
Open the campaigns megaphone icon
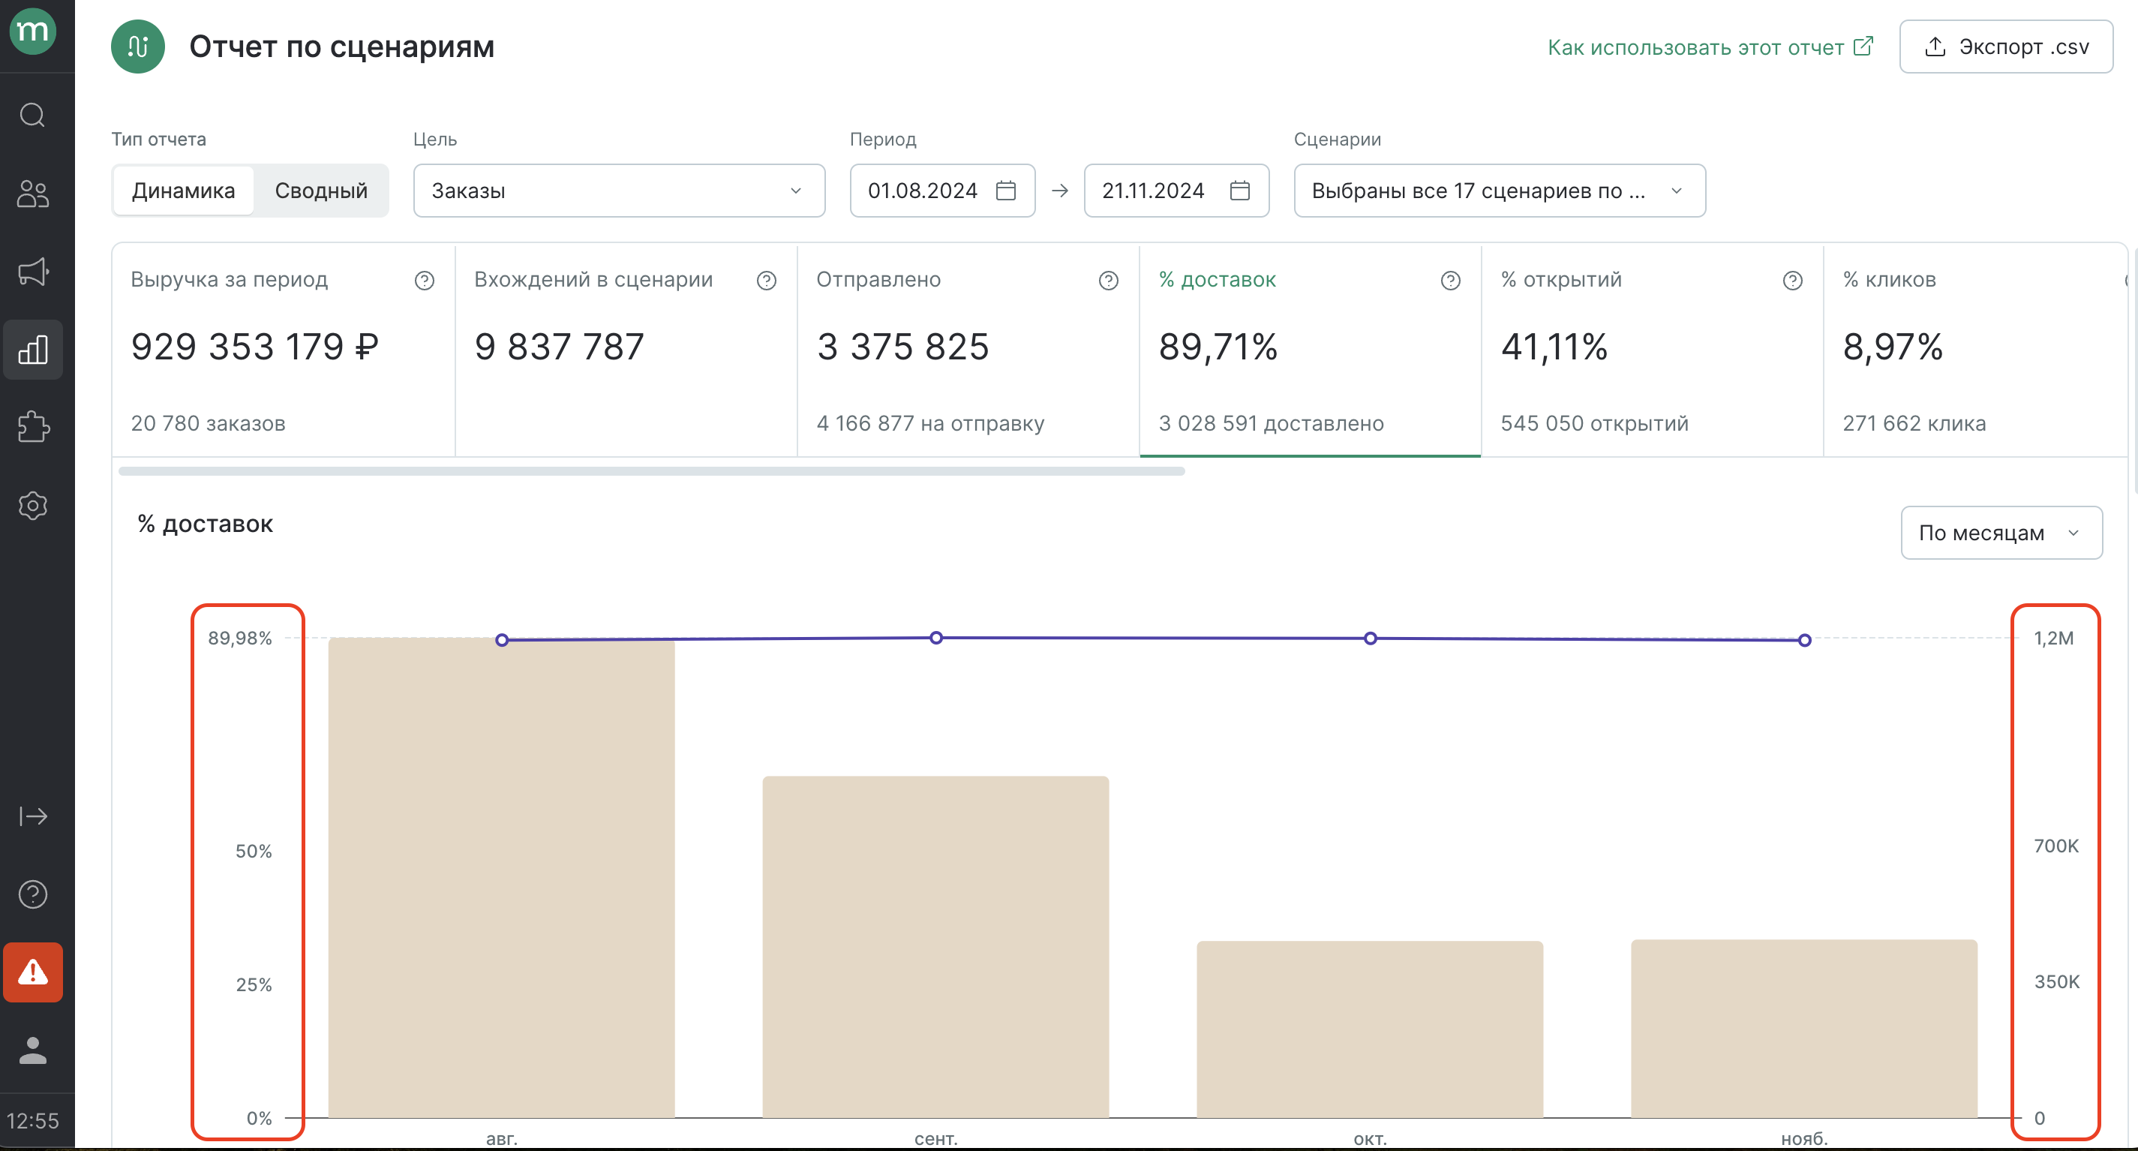32,272
